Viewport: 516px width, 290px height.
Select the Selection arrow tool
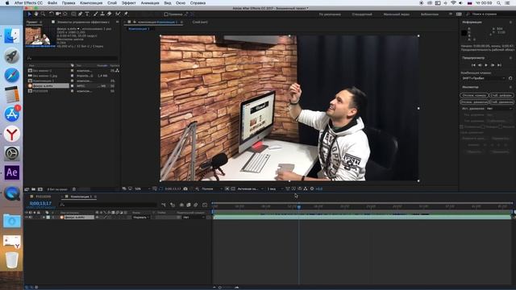click(29, 14)
